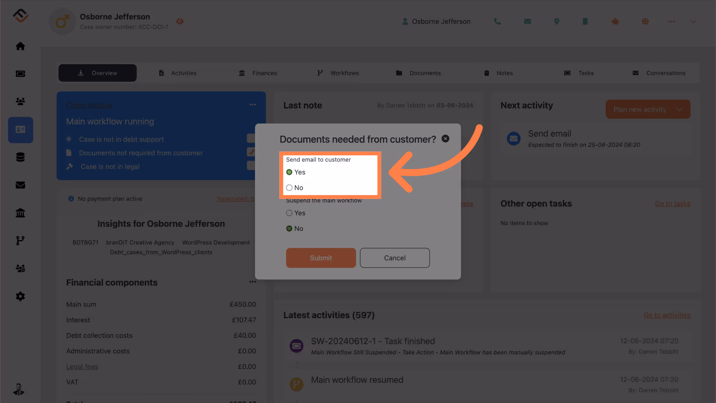Click the map pin icon in header
Viewport: 716px width, 403px height.
pos(557,22)
